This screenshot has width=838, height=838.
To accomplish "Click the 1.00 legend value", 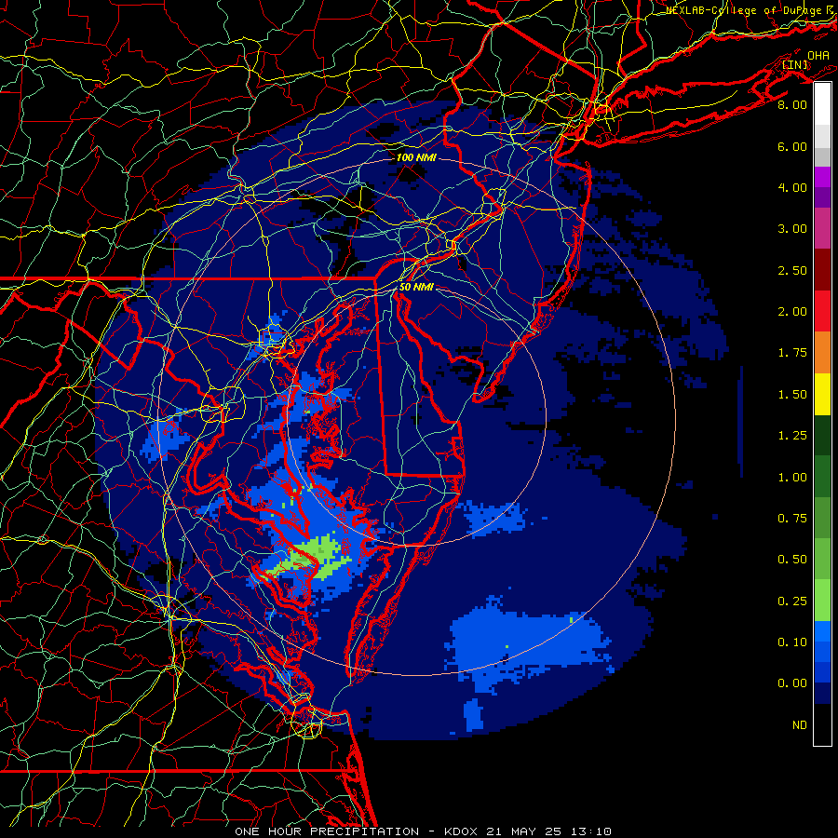I will [792, 478].
